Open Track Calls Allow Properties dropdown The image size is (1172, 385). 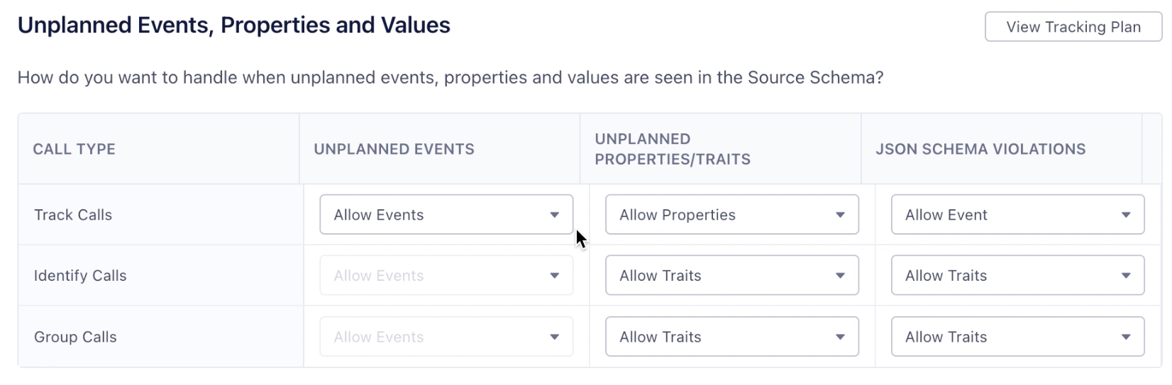(x=731, y=215)
